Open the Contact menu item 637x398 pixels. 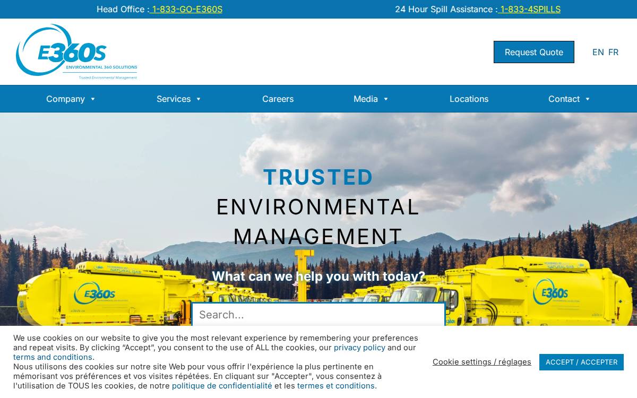564,99
